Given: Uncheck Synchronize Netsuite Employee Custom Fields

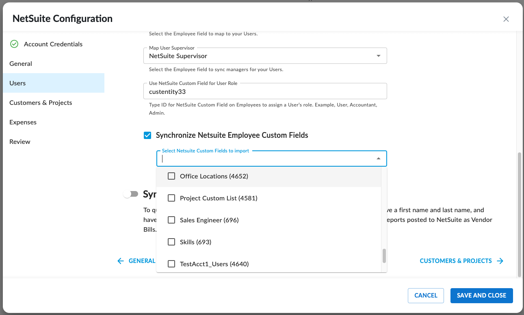Looking at the screenshot, I should (147, 135).
